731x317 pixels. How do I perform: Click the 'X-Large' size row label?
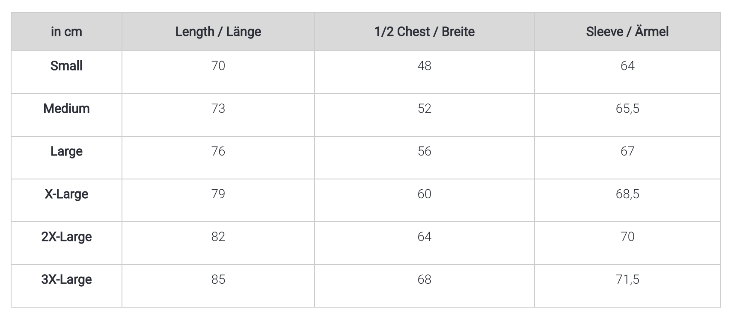click(66, 194)
